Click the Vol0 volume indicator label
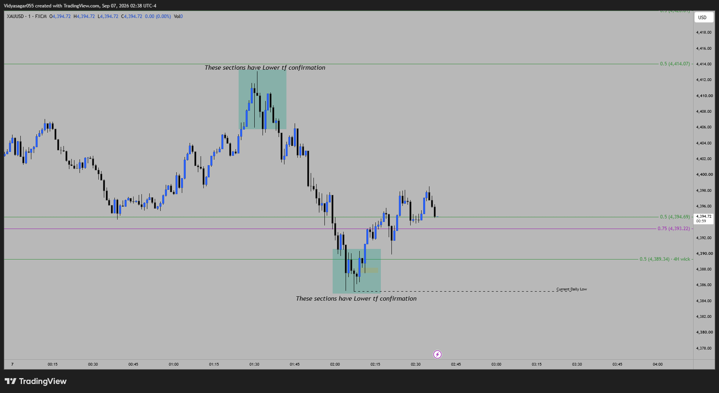The height and width of the screenshot is (393, 719). click(x=178, y=16)
